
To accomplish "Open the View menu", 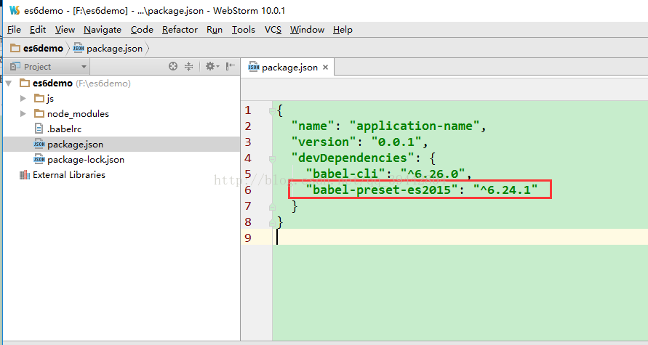I will pyautogui.click(x=65, y=30).
